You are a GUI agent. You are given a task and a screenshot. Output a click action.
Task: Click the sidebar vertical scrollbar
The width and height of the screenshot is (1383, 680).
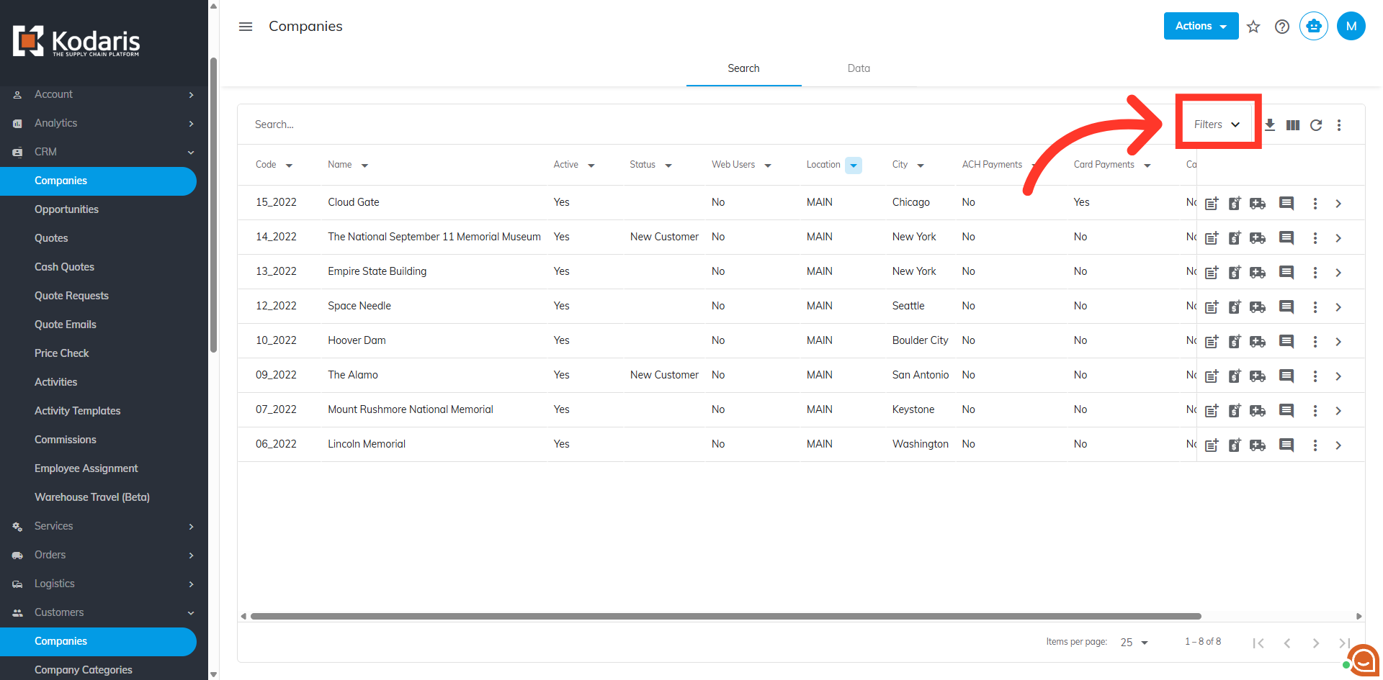213,205
